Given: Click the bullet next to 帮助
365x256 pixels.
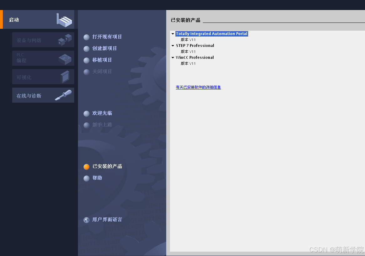Looking at the screenshot, I should 87,178.
